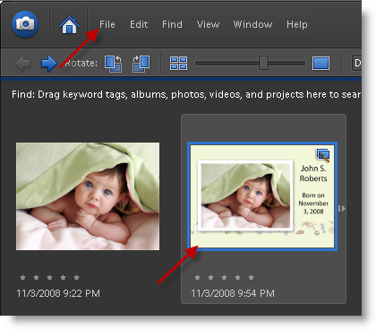
Task: Rate the 9:54 PM project five stars
Action: [251, 278]
